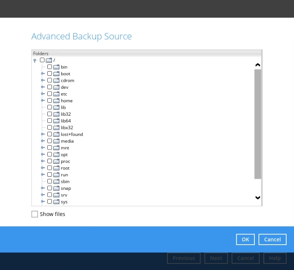Check the opt folder checkbox

tap(49, 154)
